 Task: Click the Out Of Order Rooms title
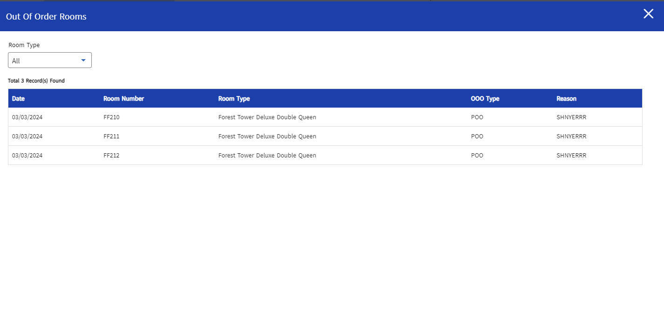click(x=46, y=17)
